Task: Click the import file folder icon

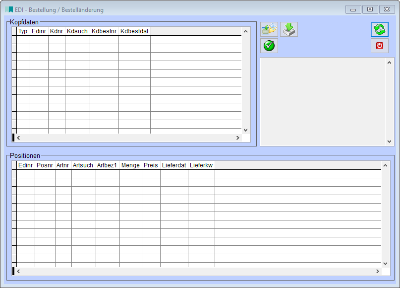Action: [269, 30]
